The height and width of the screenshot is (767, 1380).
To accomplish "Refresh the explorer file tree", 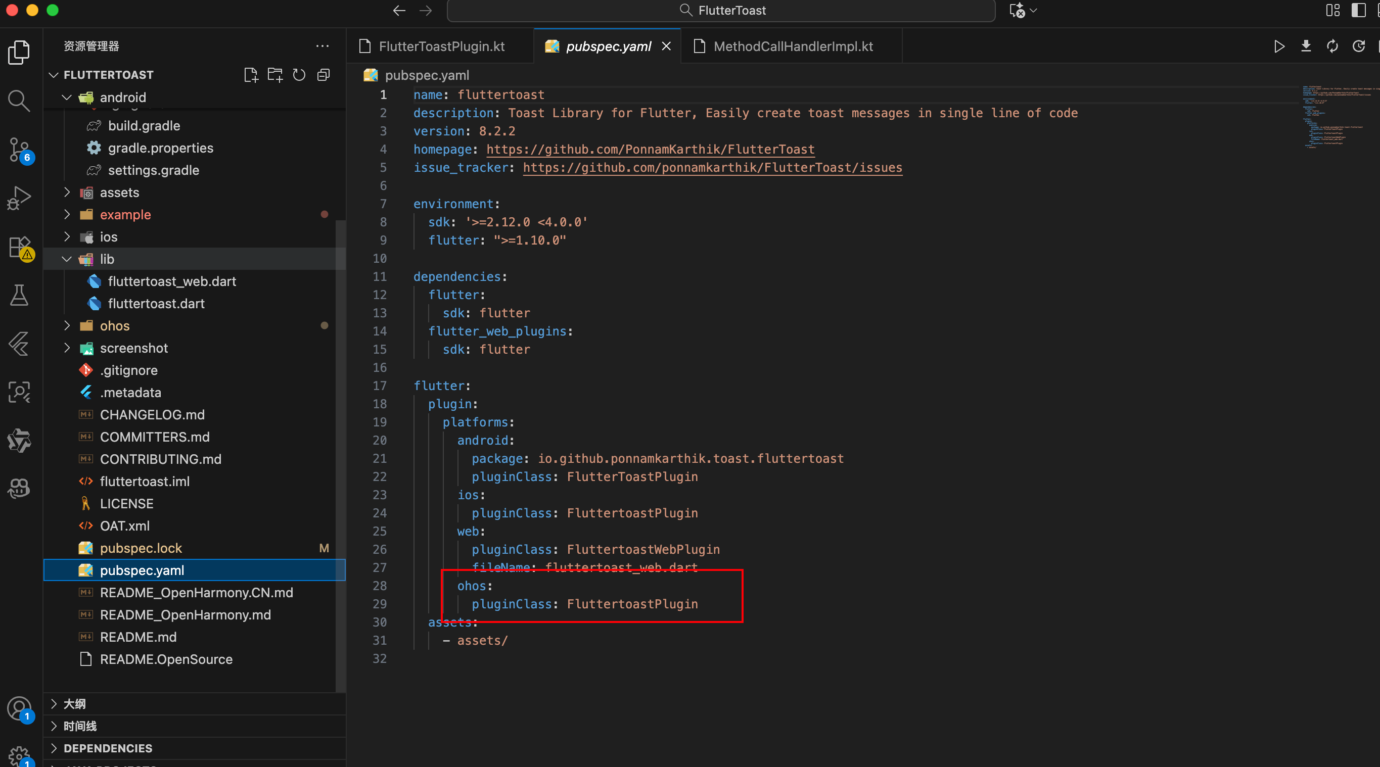I will (299, 75).
